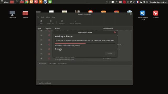Switch to the Changelog tab

point(62,63)
